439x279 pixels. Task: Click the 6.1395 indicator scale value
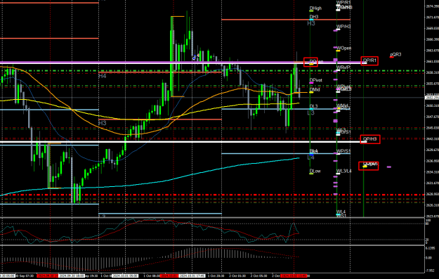click(431, 248)
